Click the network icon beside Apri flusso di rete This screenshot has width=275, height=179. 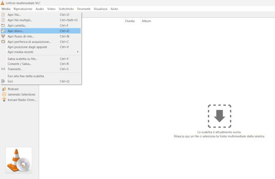[x=3, y=36]
